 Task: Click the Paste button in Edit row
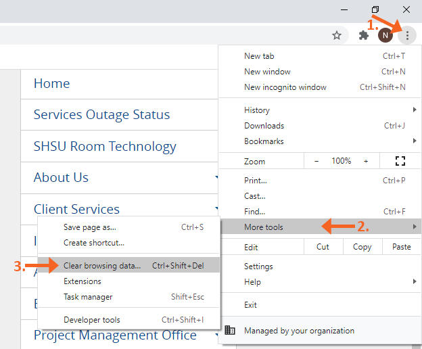pyautogui.click(x=401, y=247)
